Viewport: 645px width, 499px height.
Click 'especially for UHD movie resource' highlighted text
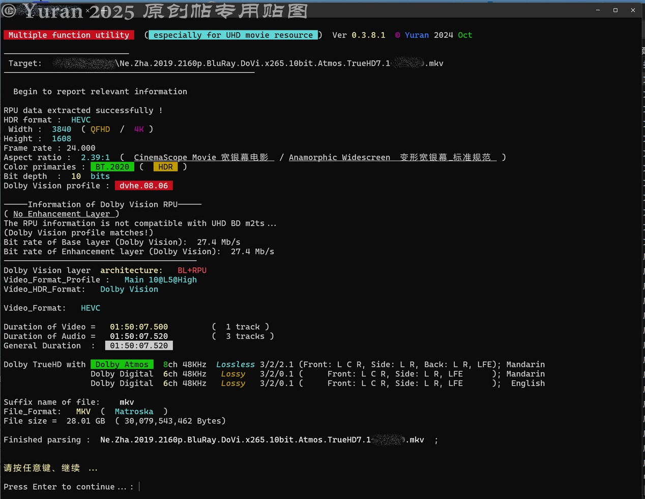click(x=233, y=35)
